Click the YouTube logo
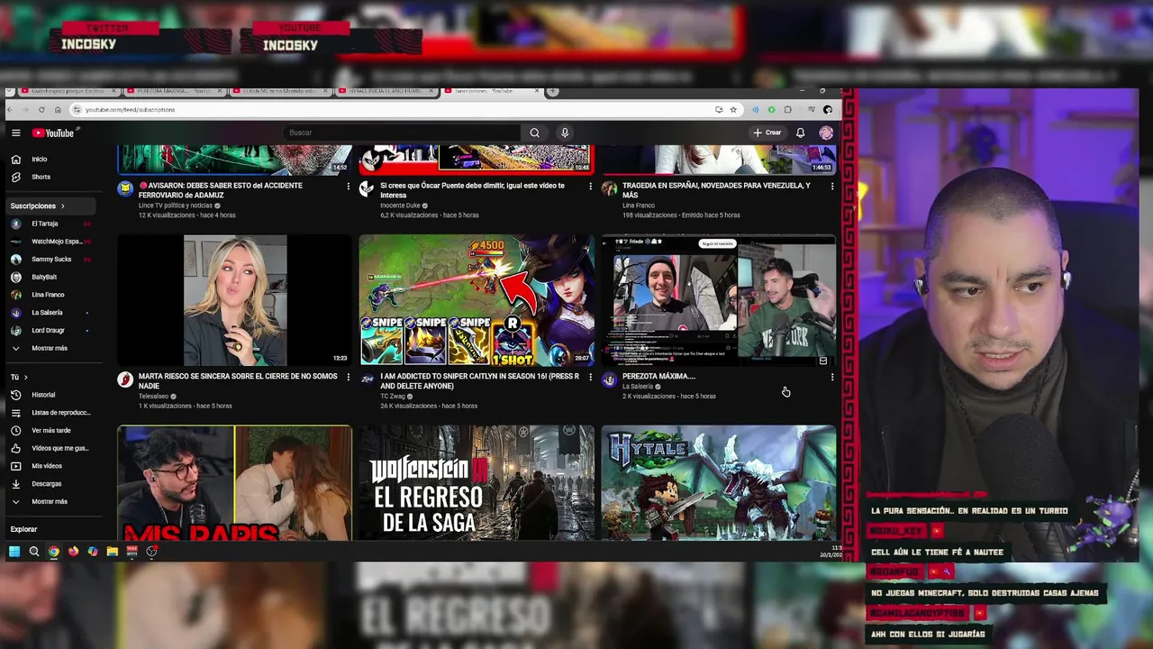This screenshot has width=1153, height=649. [x=53, y=133]
